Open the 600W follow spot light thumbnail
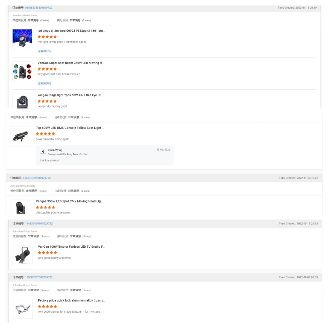Image resolution: width=328 pixels, height=328 pixels. (x=20, y=136)
